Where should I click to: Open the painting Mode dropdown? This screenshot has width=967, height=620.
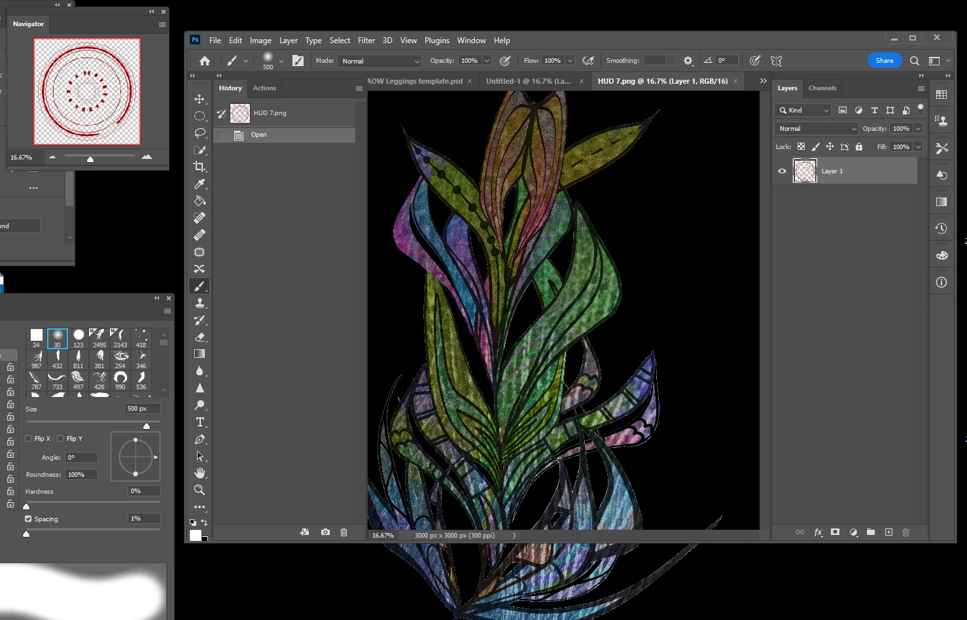[x=380, y=61]
